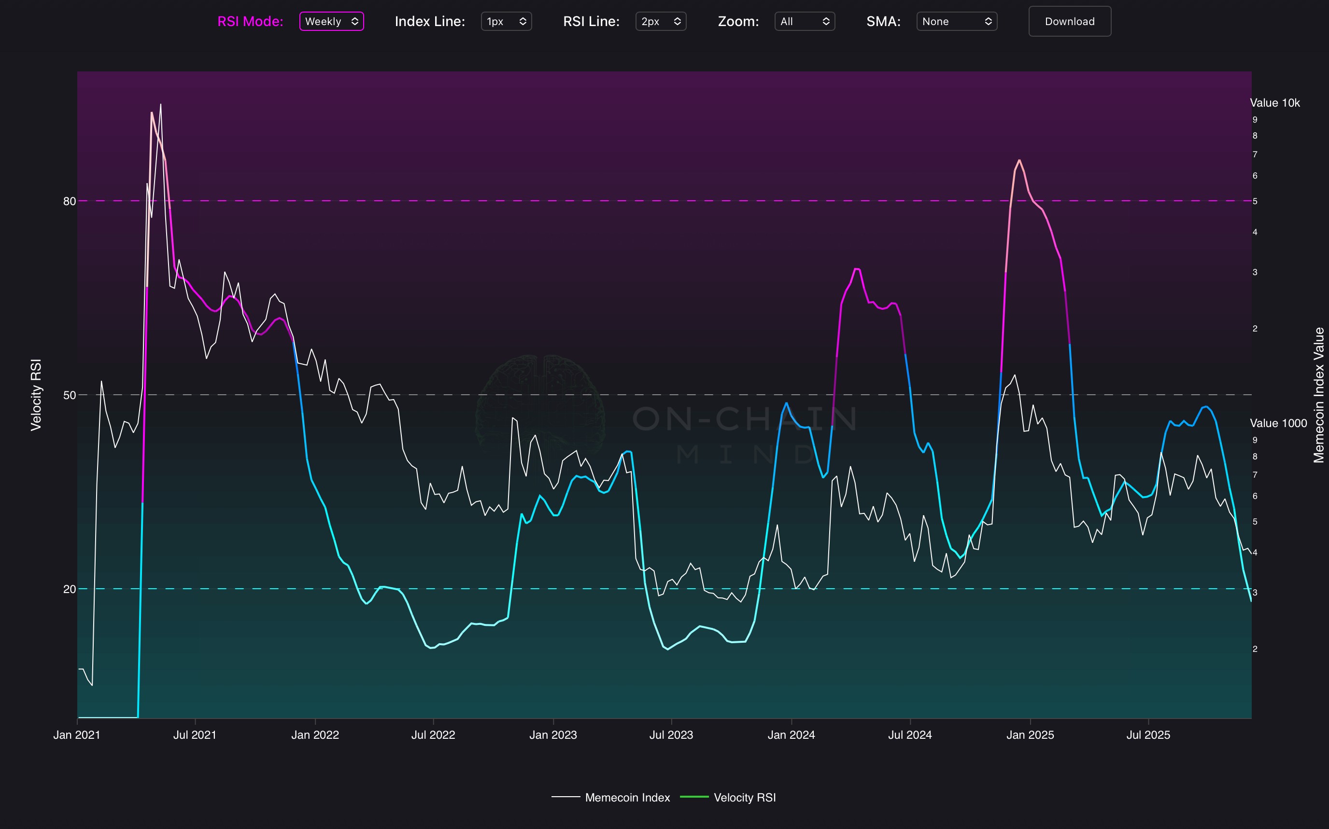Click the 80 level on Velocity RSI axis

coord(69,201)
